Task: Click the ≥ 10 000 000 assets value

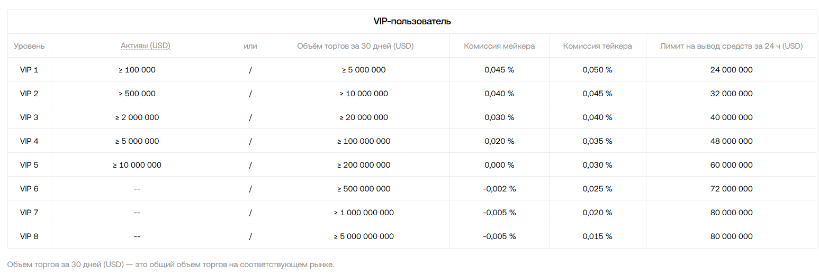Action: tap(137, 165)
